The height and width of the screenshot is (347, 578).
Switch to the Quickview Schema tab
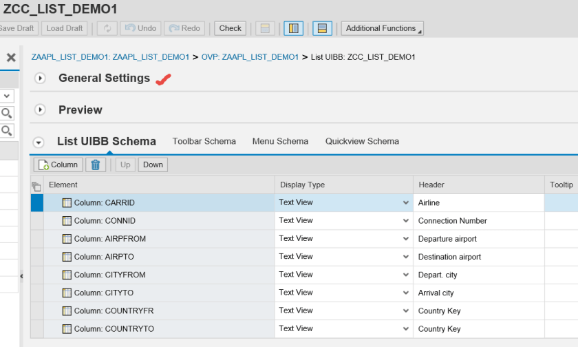click(362, 141)
